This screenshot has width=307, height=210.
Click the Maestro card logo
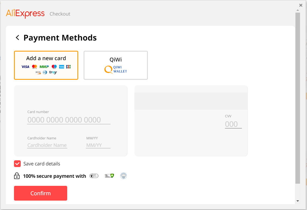pyautogui.click(x=54, y=67)
